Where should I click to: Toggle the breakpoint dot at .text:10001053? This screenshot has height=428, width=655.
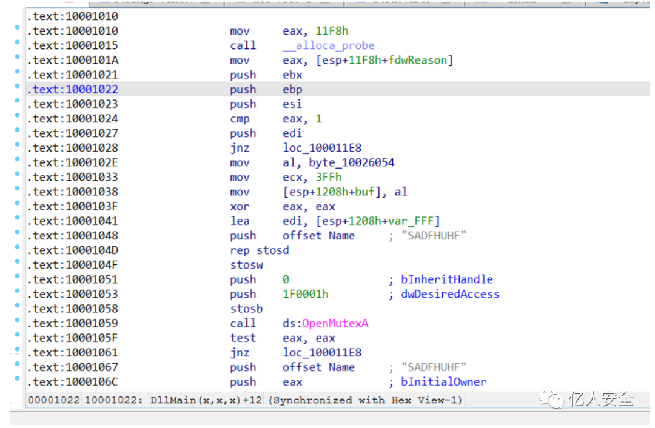17,290
